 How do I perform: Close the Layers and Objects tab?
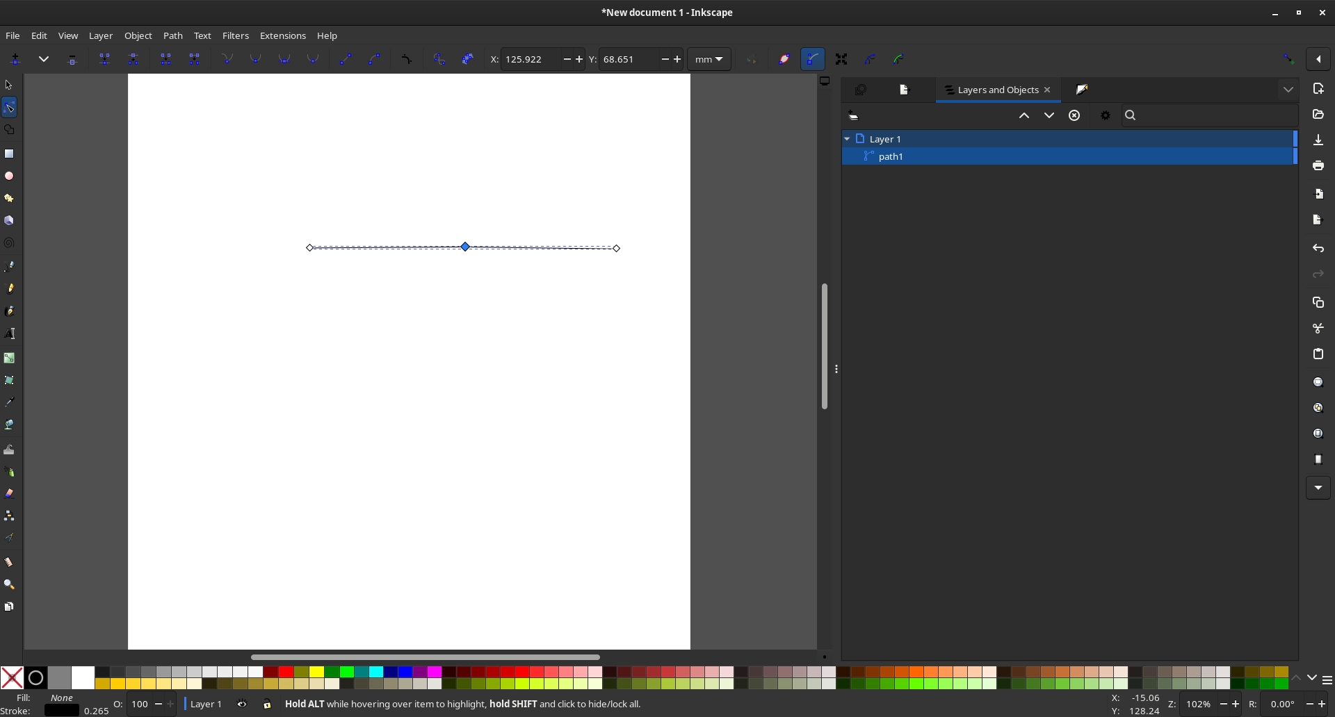click(1047, 90)
